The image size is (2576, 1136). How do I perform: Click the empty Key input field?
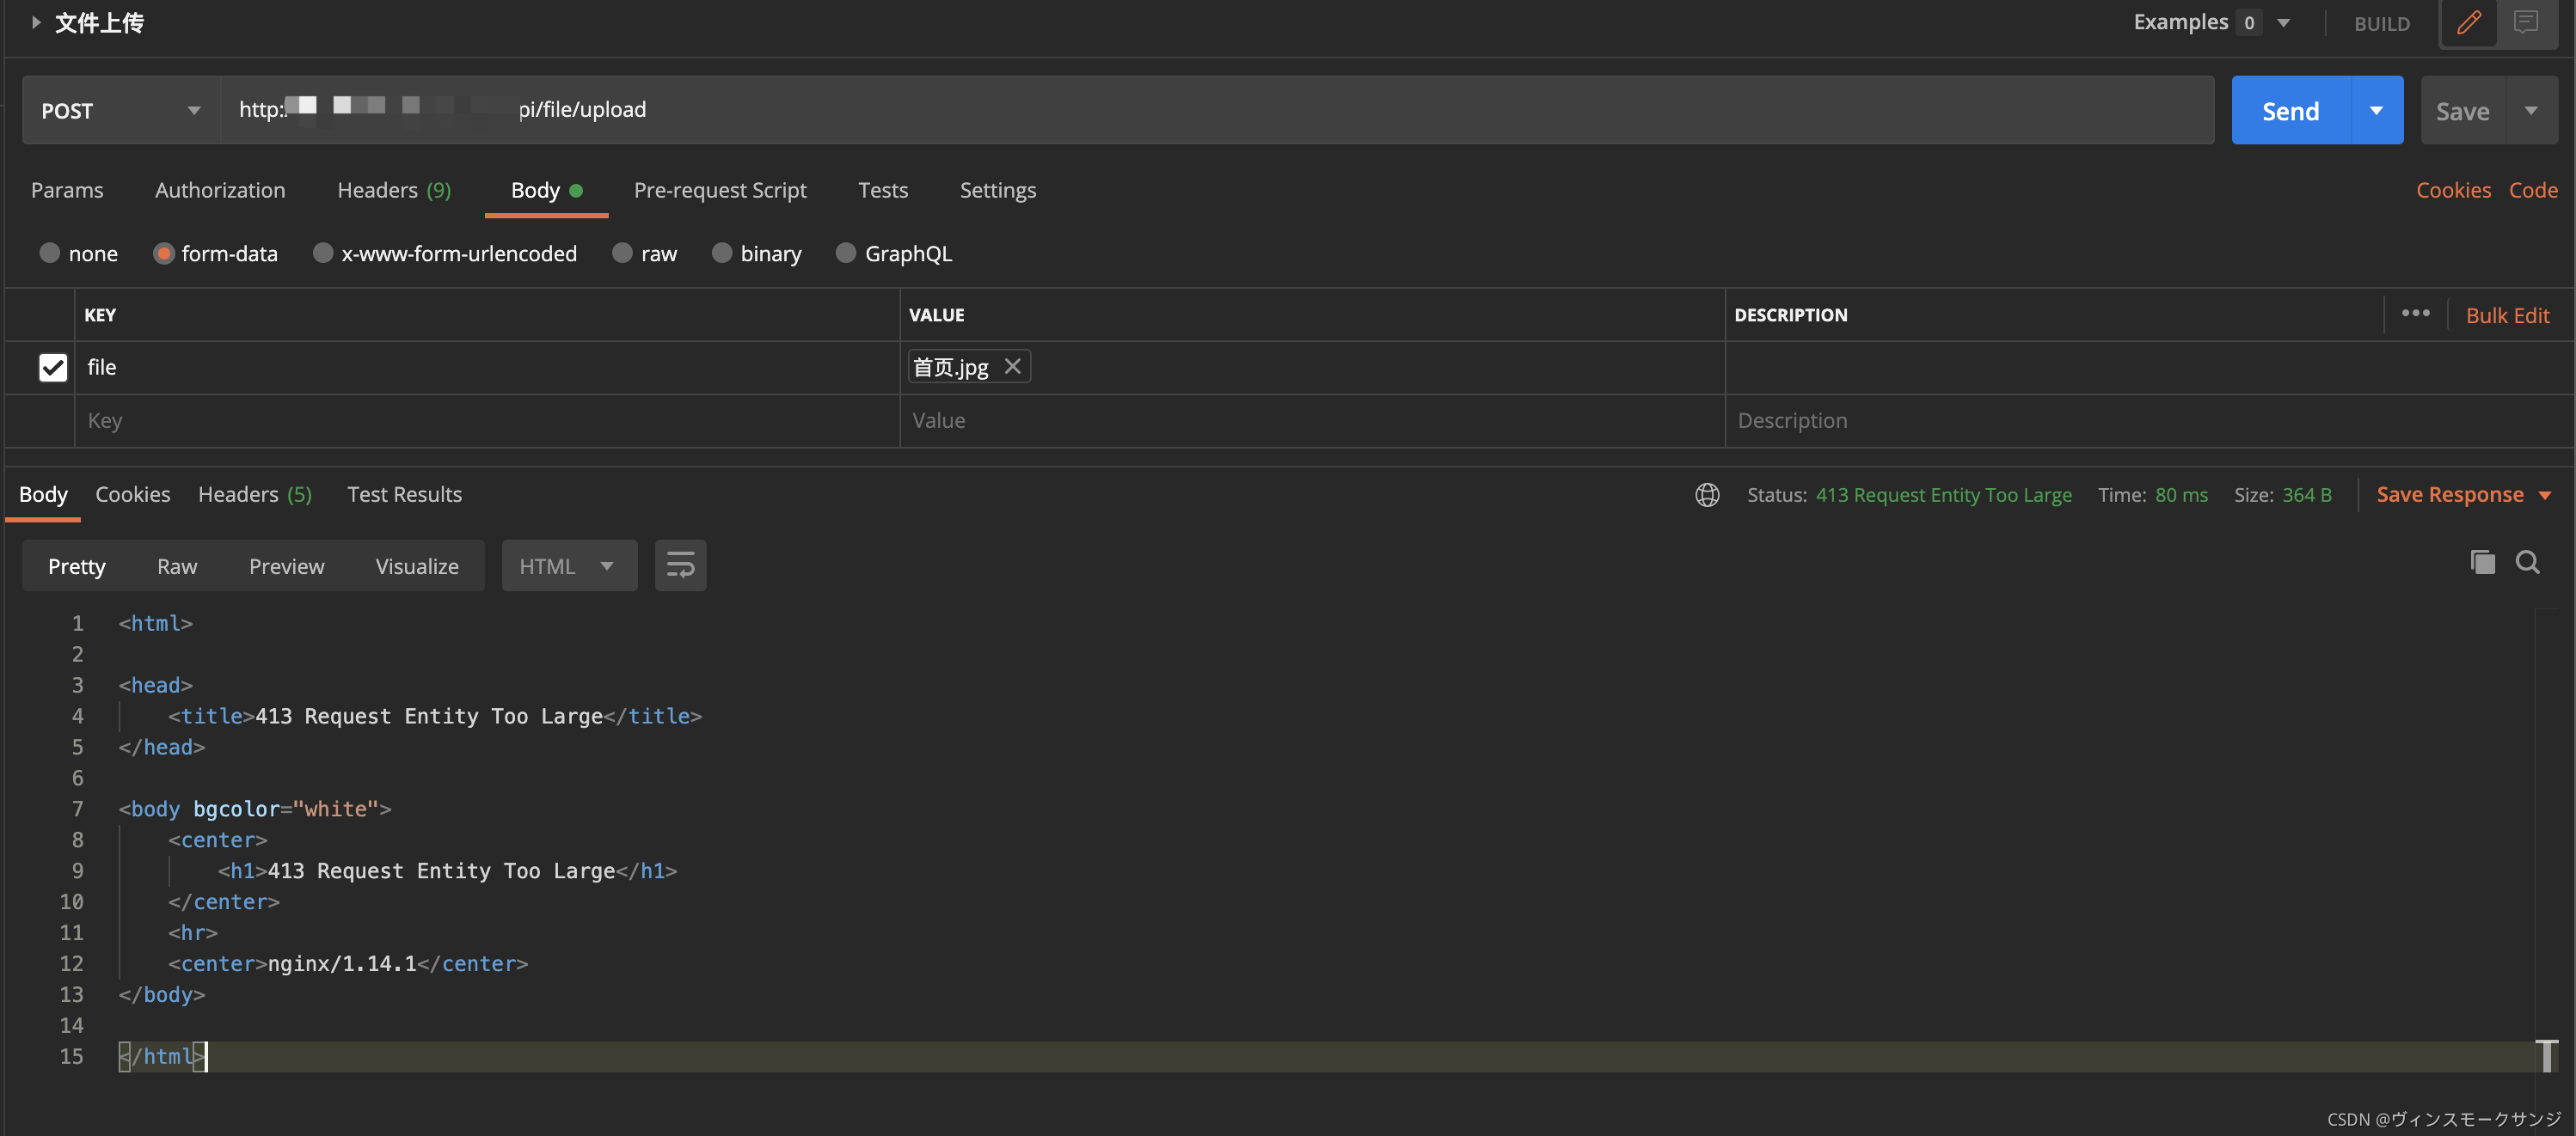pyautogui.click(x=487, y=421)
